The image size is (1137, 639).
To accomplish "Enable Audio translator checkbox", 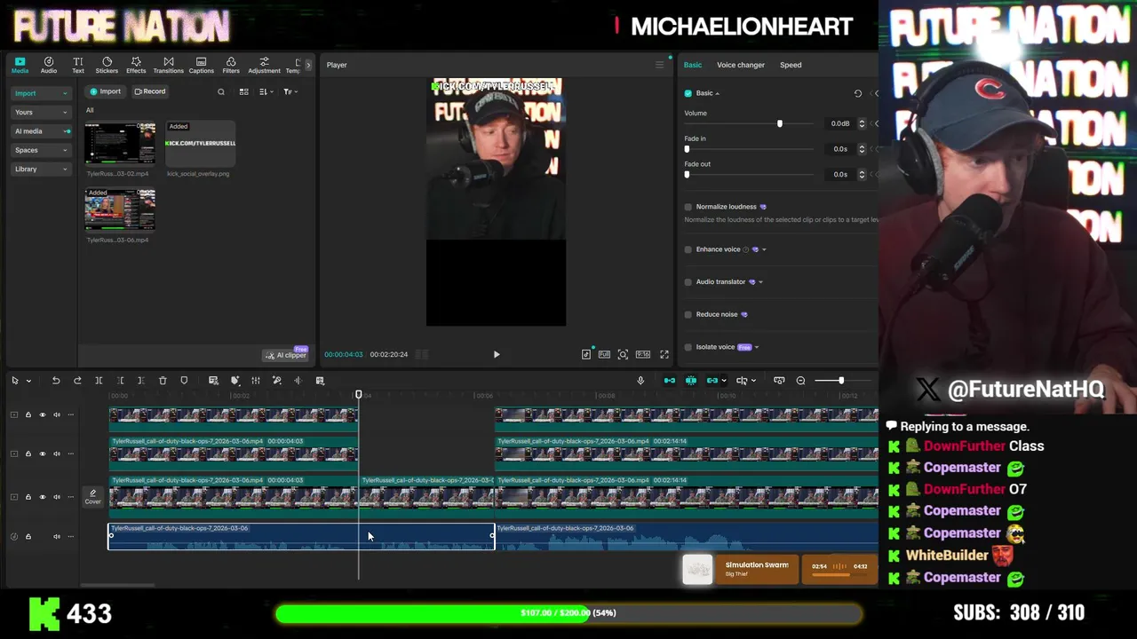I will (688, 282).
